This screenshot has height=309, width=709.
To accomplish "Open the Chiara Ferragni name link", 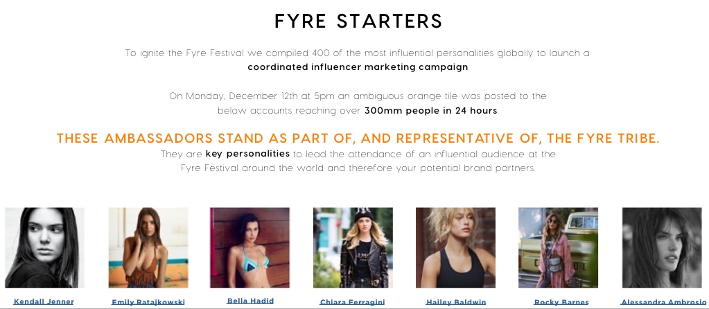I will tap(352, 302).
